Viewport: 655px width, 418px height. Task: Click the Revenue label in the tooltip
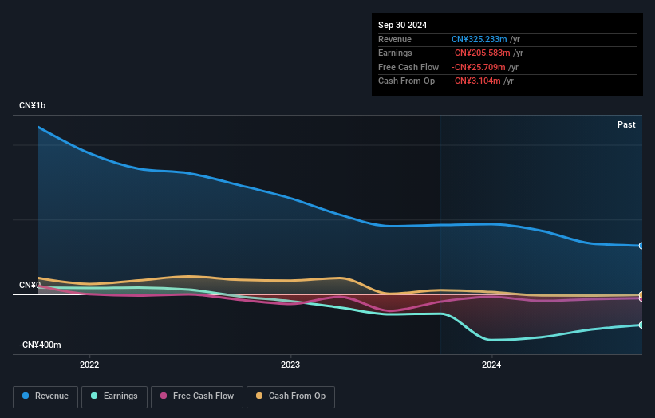pyautogui.click(x=395, y=39)
